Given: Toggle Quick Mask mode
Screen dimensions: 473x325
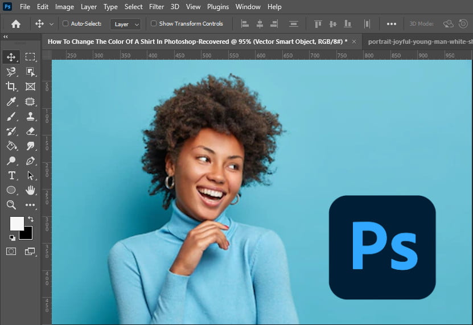Looking at the screenshot, I should pyautogui.click(x=11, y=252).
